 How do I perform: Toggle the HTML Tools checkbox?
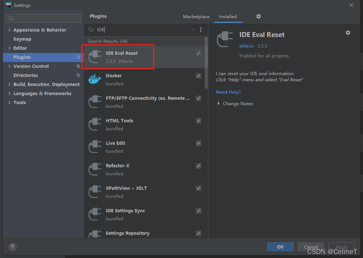[199, 121]
